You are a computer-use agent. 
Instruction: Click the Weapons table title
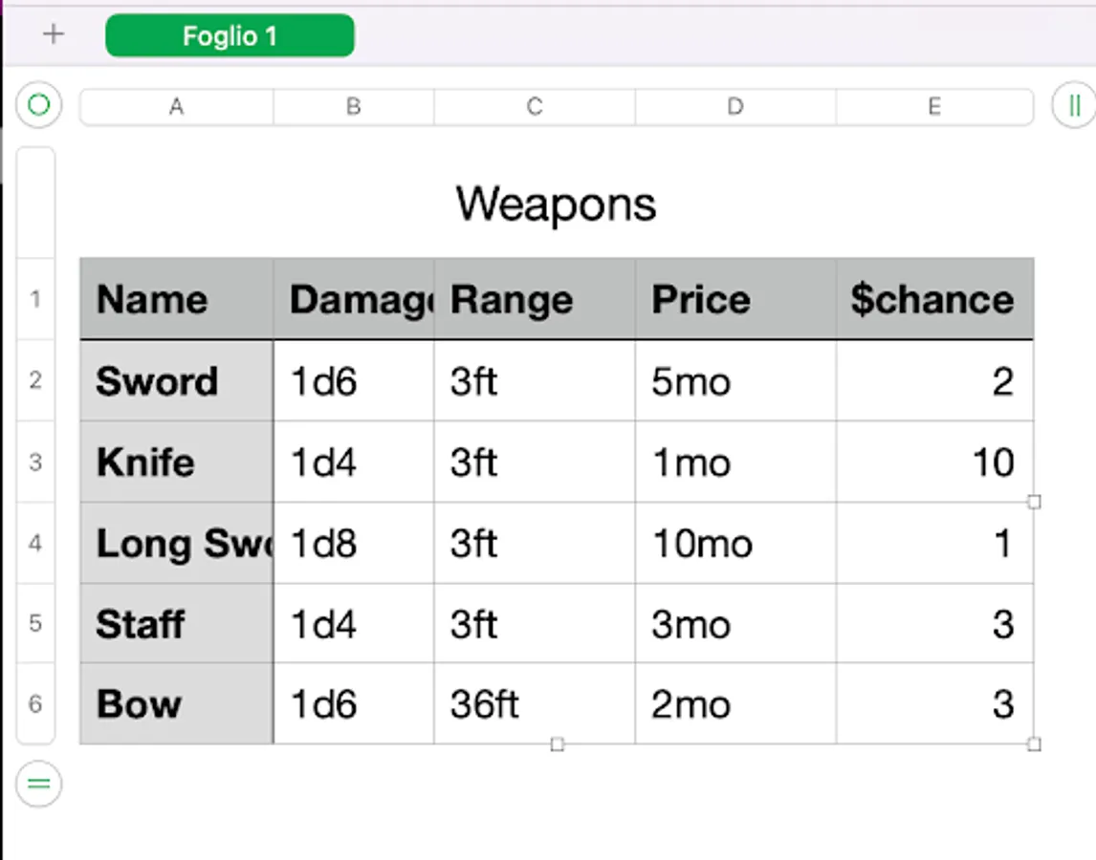556,204
